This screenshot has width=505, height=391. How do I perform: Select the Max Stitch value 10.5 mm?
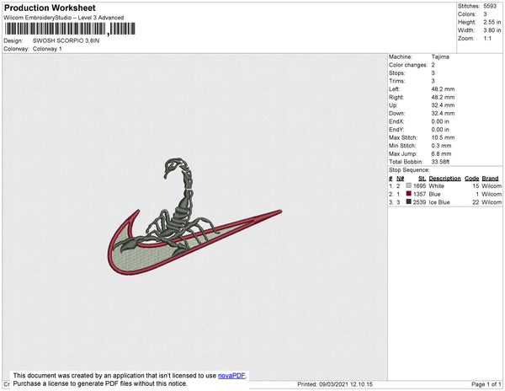tap(443, 137)
